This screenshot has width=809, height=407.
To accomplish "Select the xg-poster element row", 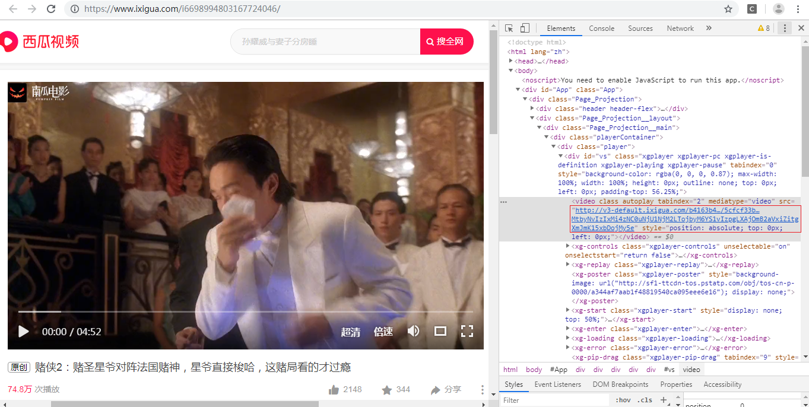I will click(x=683, y=288).
